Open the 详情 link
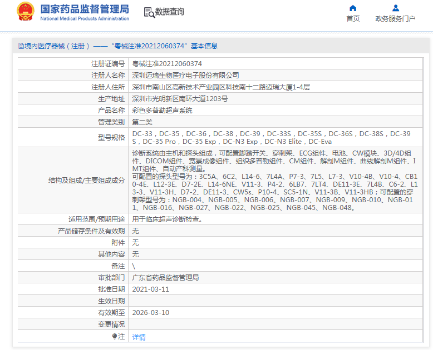The height and width of the screenshot is (350, 433). pos(139,337)
